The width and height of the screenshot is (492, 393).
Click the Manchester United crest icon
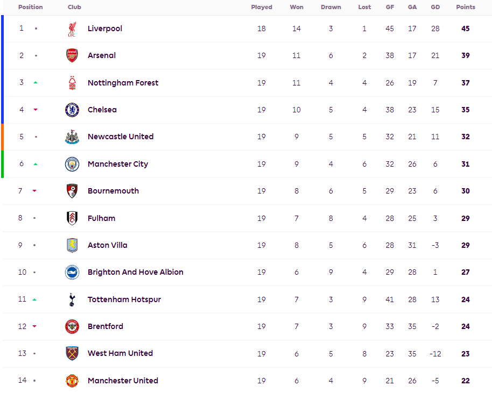[x=72, y=381]
